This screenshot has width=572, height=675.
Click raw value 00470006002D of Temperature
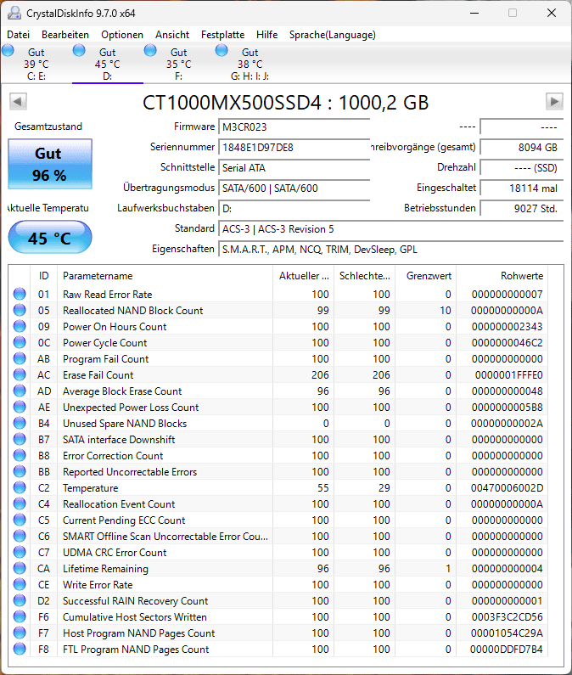click(x=507, y=487)
